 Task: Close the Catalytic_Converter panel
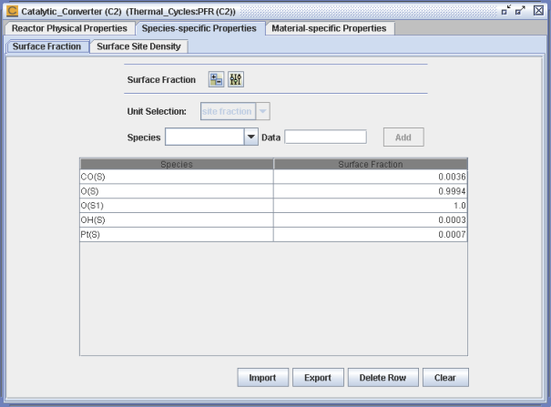click(x=538, y=11)
